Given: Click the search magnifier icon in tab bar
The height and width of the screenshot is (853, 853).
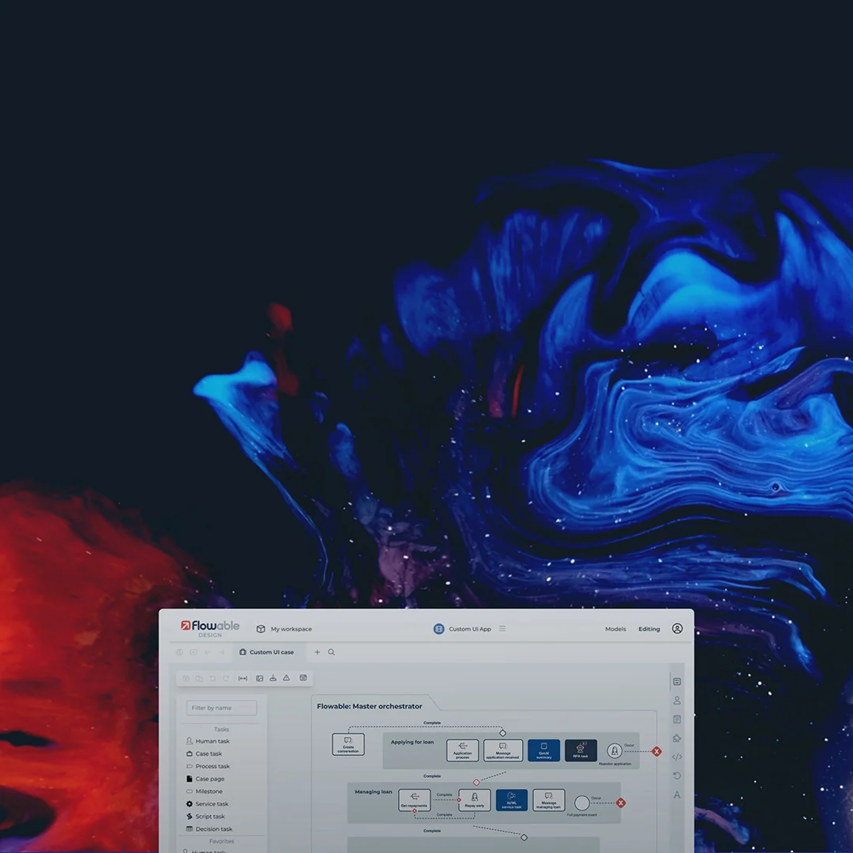Looking at the screenshot, I should pyautogui.click(x=331, y=652).
